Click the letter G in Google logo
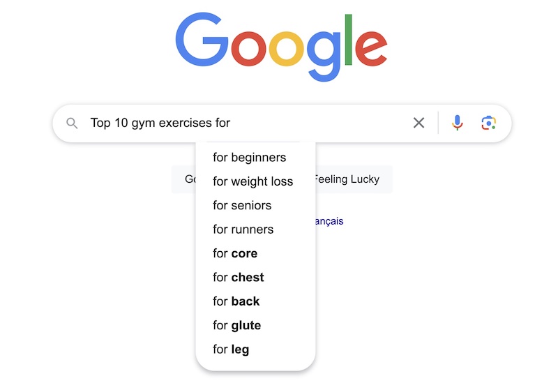This screenshot has width=558, height=383. (x=202, y=40)
